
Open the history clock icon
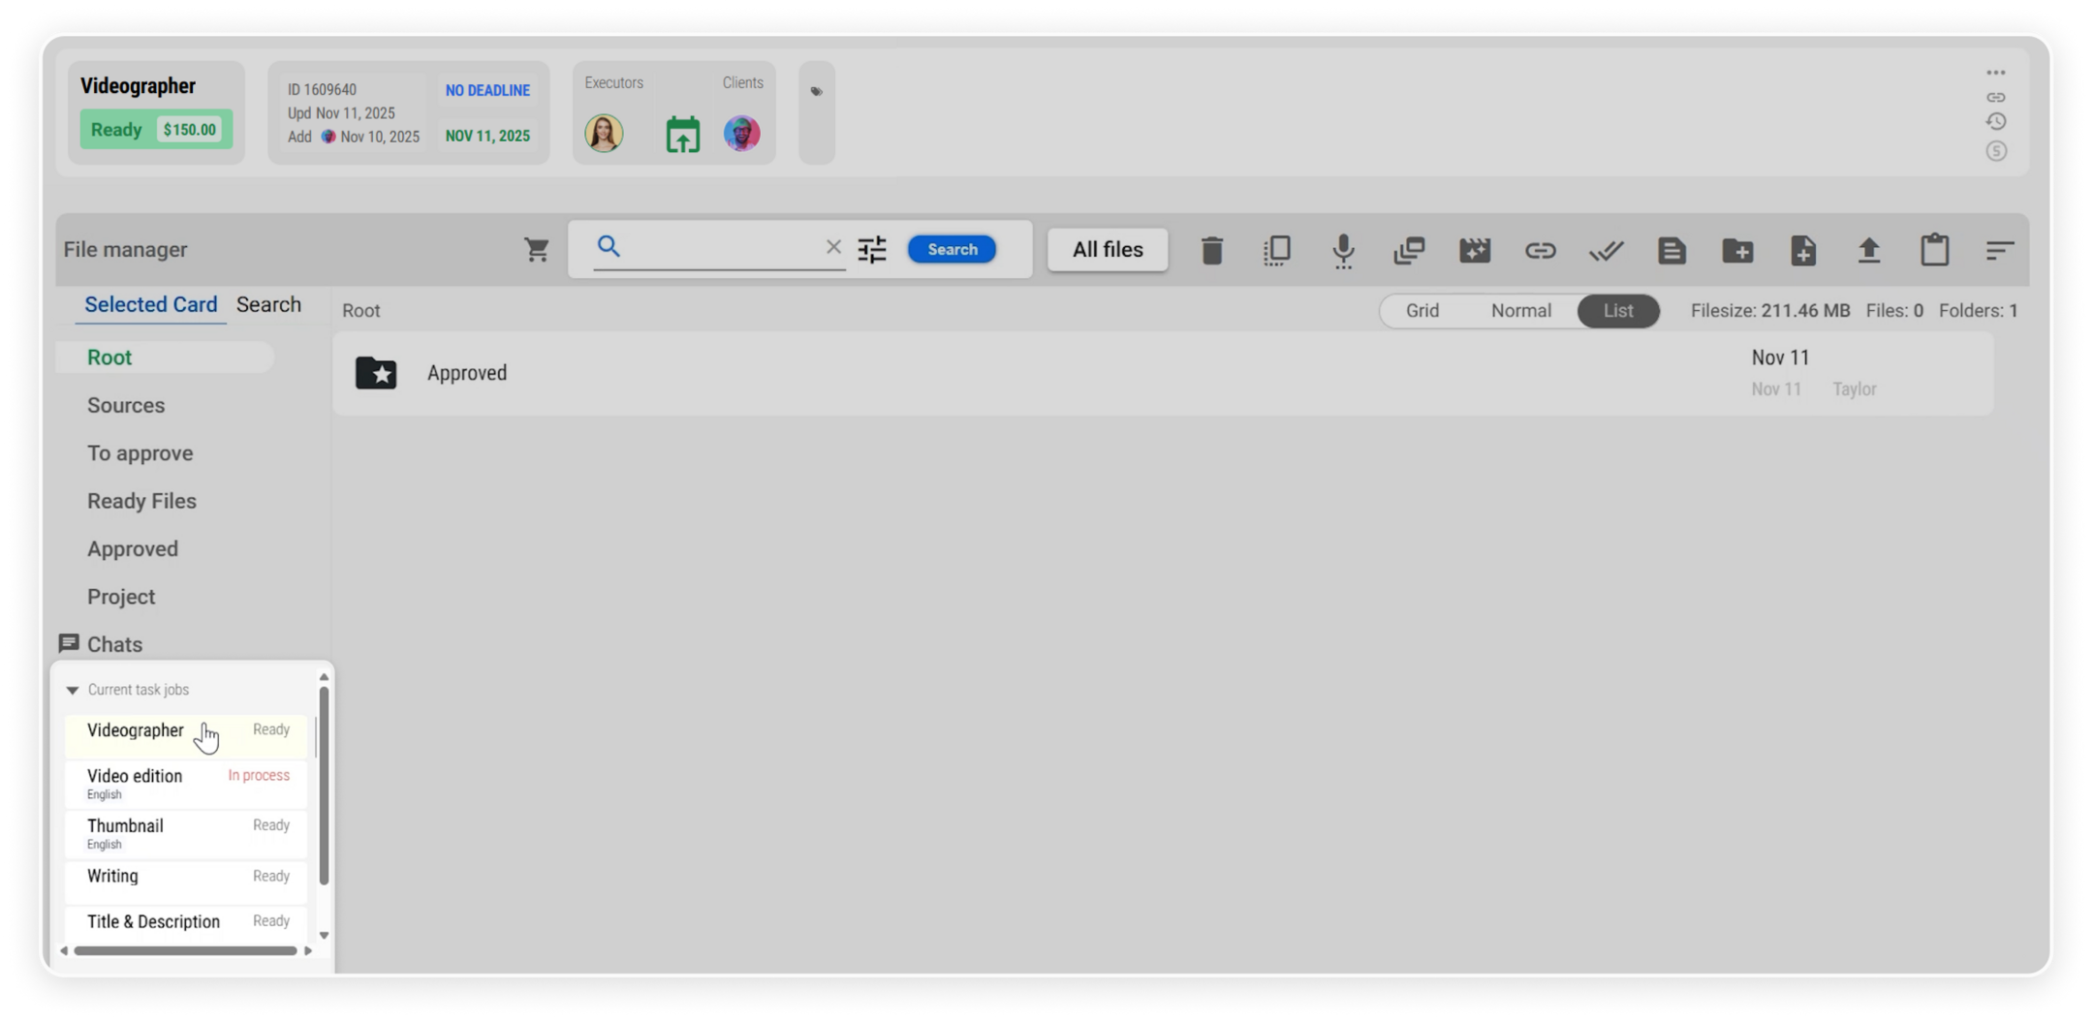click(1996, 122)
